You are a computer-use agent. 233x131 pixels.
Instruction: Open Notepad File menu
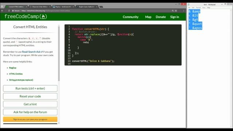[x=189, y=8]
